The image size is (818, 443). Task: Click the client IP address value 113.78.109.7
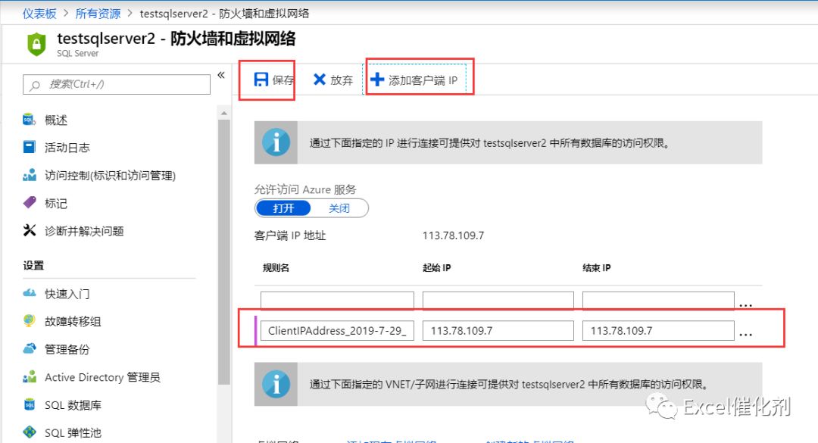454,236
